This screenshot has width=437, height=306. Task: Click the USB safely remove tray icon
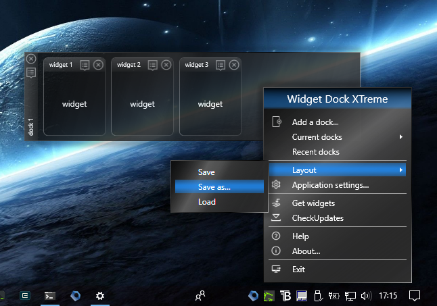coord(318,296)
